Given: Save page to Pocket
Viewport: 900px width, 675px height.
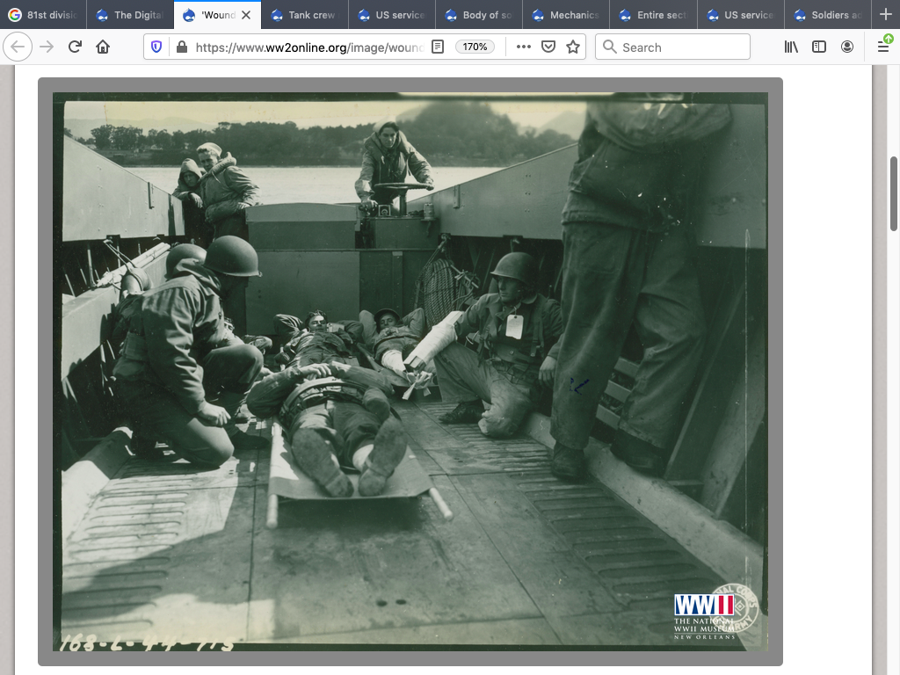Looking at the screenshot, I should pyautogui.click(x=548, y=47).
